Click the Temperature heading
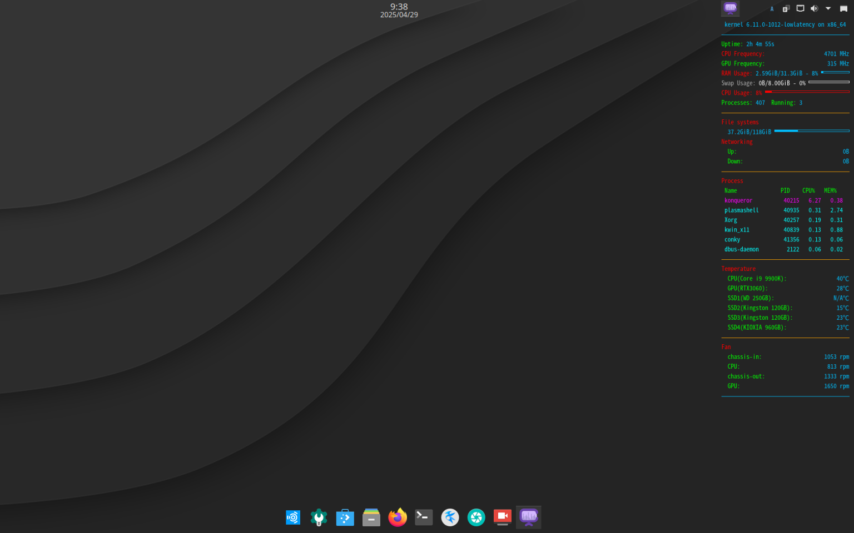The height and width of the screenshot is (533, 854). click(738, 269)
